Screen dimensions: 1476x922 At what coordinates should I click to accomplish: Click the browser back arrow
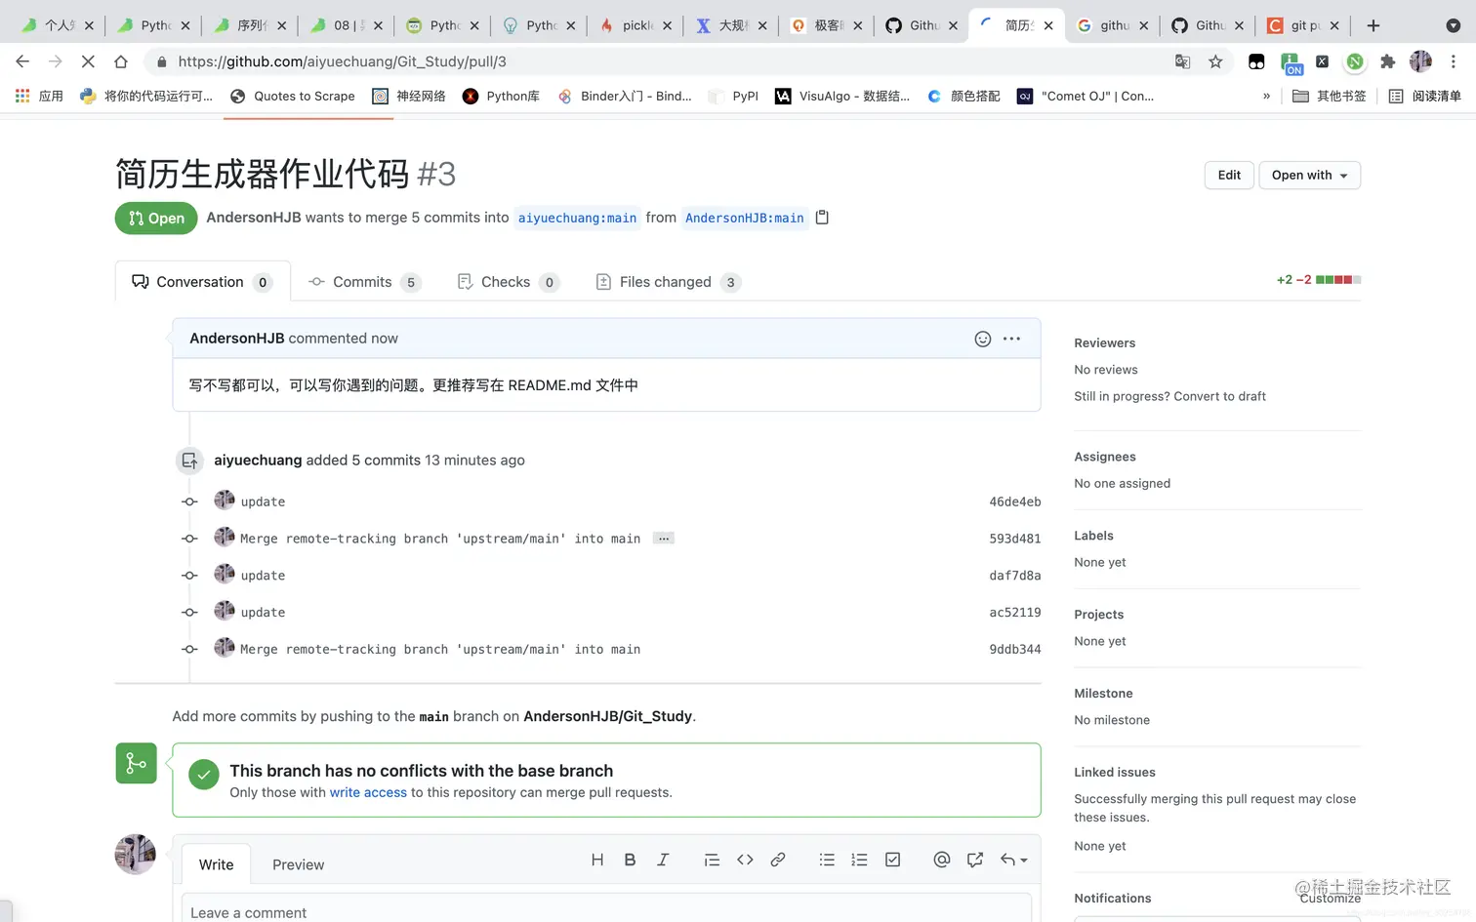(x=22, y=61)
